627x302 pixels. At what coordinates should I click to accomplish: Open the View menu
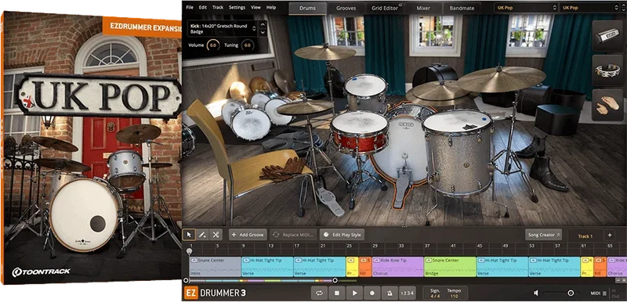point(256,7)
